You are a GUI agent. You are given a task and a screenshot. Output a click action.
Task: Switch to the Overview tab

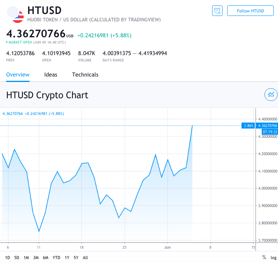pyautogui.click(x=18, y=75)
